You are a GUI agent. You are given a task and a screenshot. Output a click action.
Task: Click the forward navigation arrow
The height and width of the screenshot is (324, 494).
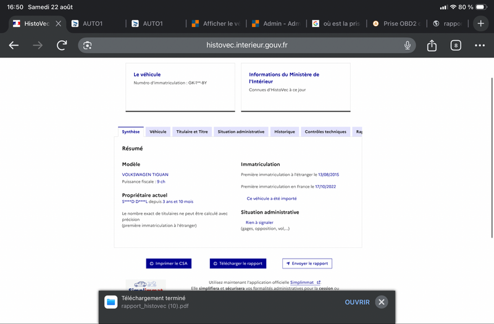[38, 45]
